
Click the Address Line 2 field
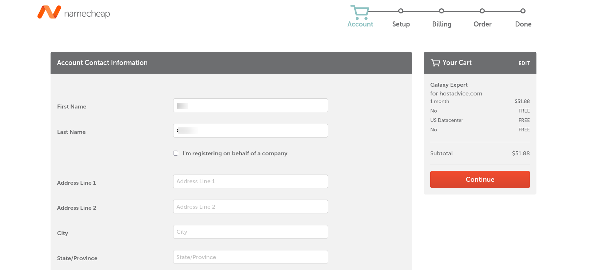pos(251,206)
